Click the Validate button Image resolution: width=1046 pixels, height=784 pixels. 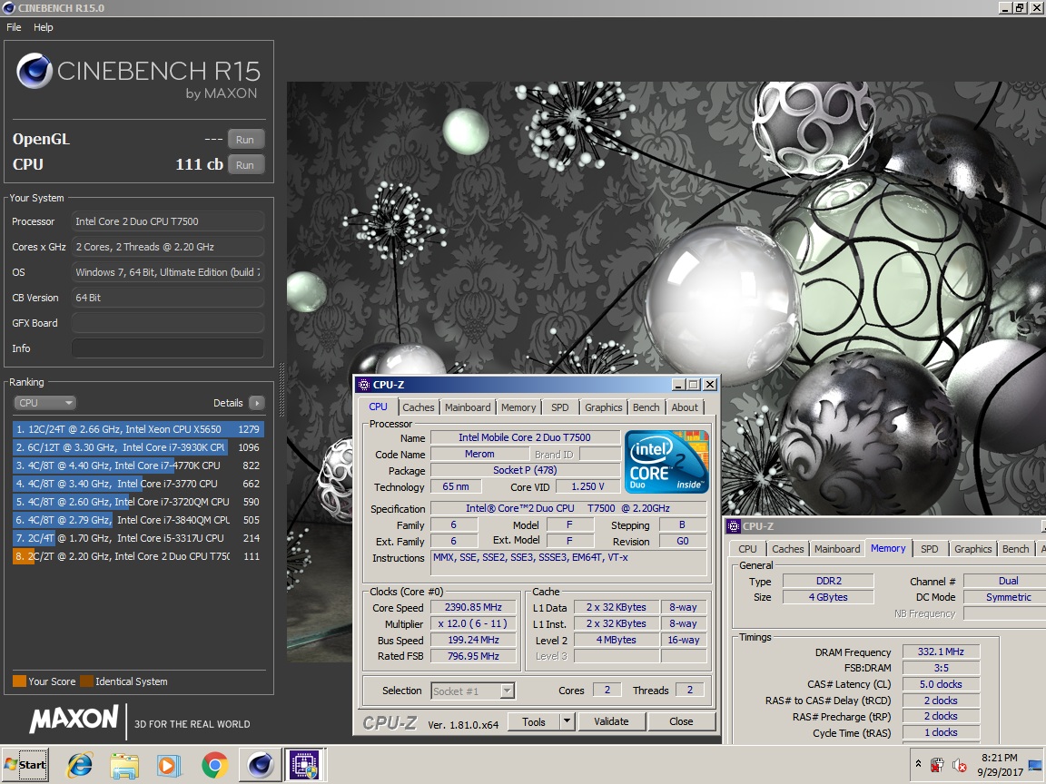[611, 721]
